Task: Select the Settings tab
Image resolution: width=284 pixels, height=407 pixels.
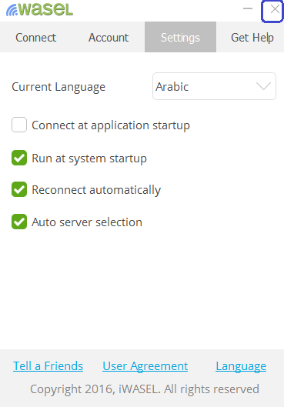Action: 180,37
